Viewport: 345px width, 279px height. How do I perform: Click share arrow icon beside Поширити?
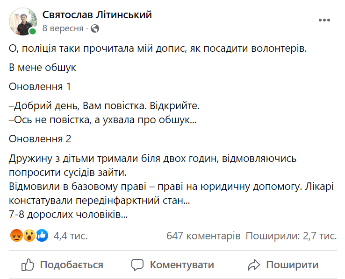click(x=254, y=265)
